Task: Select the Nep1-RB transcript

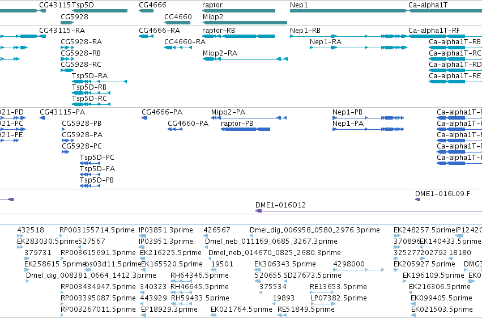Action: click(305, 31)
